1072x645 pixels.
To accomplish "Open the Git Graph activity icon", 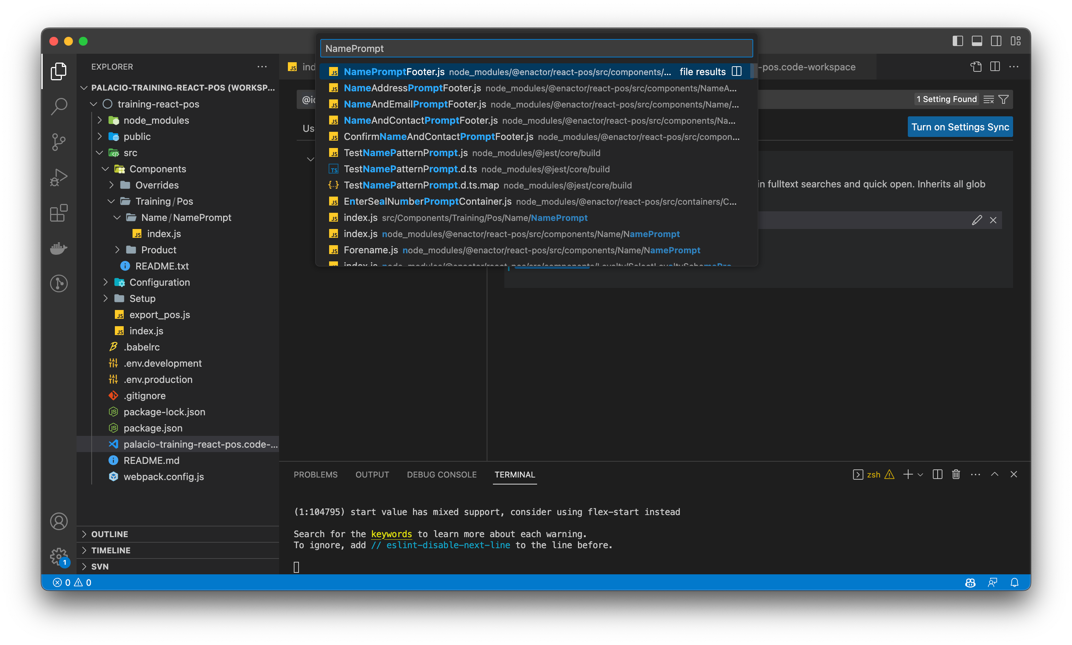I will click(x=59, y=283).
